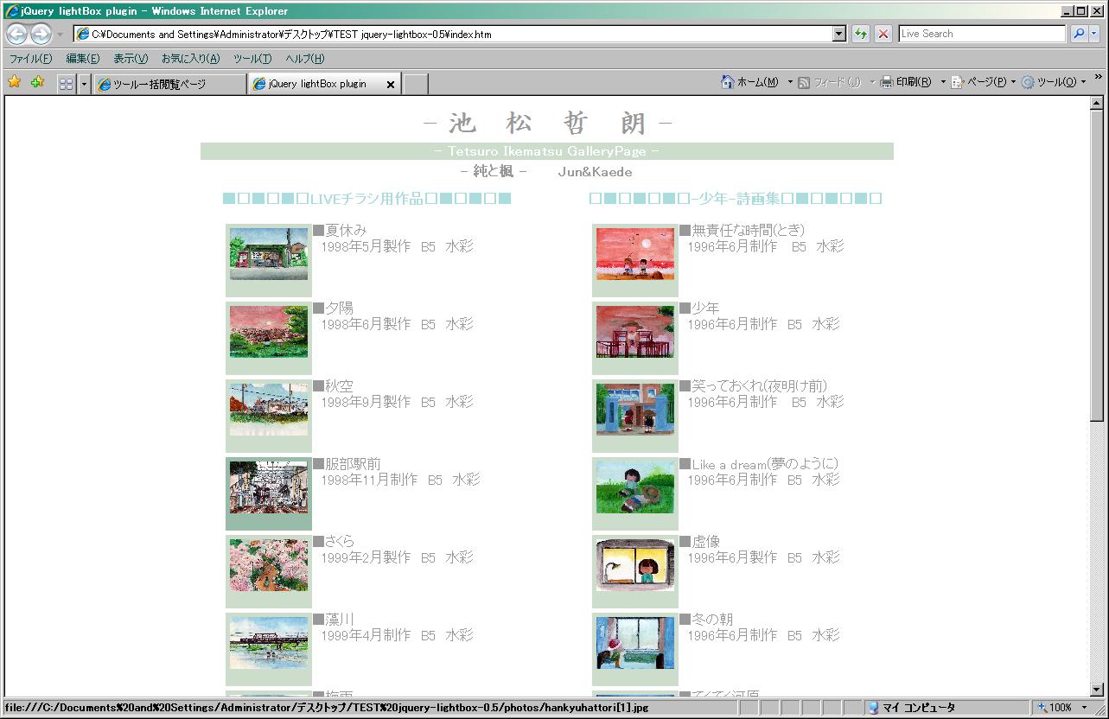
Task: Click the vertical scrollbar down arrow
Action: [1097, 690]
